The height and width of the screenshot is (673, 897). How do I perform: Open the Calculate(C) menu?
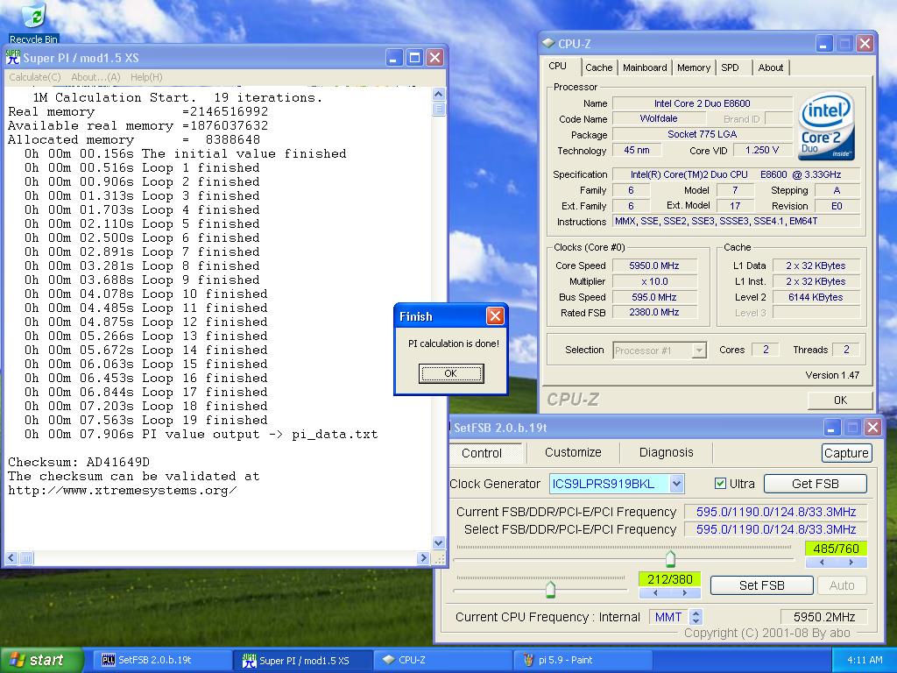(x=35, y=77)
